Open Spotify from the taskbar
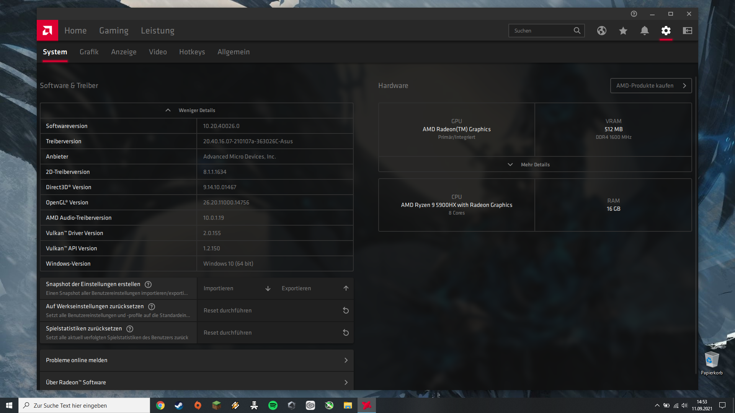This screenshot has height=413, width=735. click(x=273, y=405)
